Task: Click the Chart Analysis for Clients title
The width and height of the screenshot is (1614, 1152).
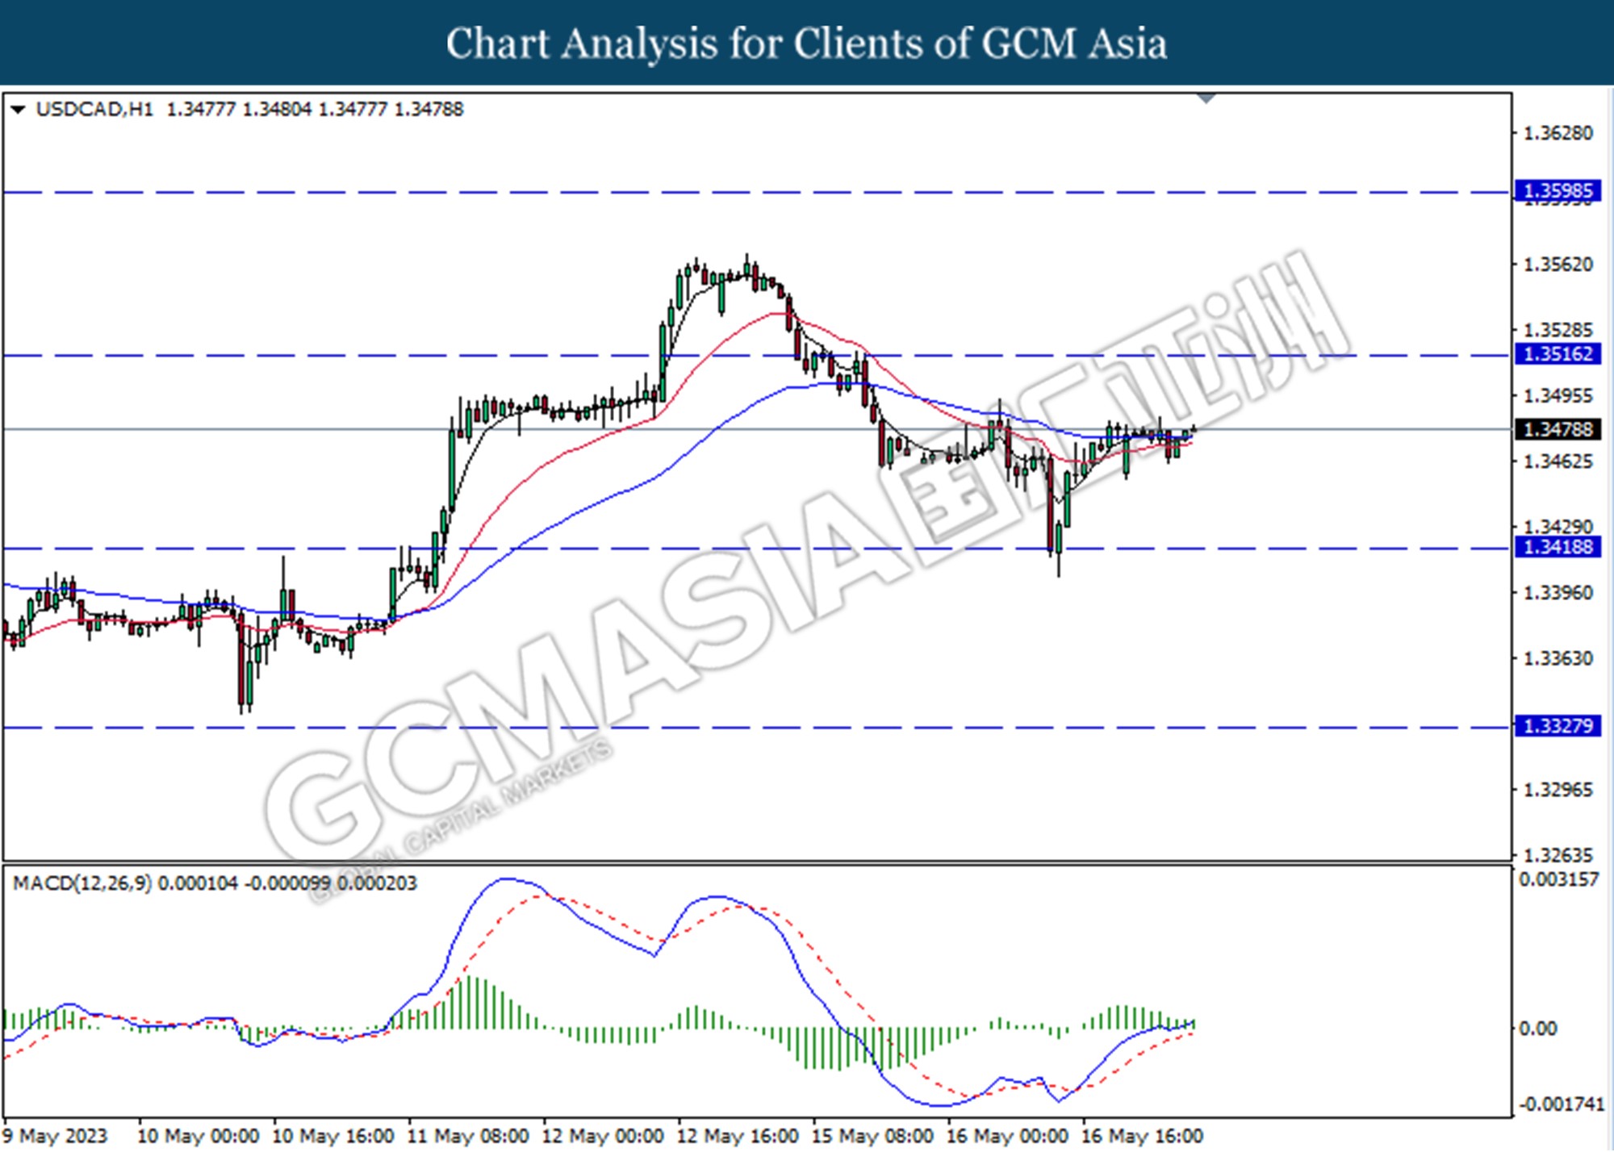Action: click(x=806, y=43)
